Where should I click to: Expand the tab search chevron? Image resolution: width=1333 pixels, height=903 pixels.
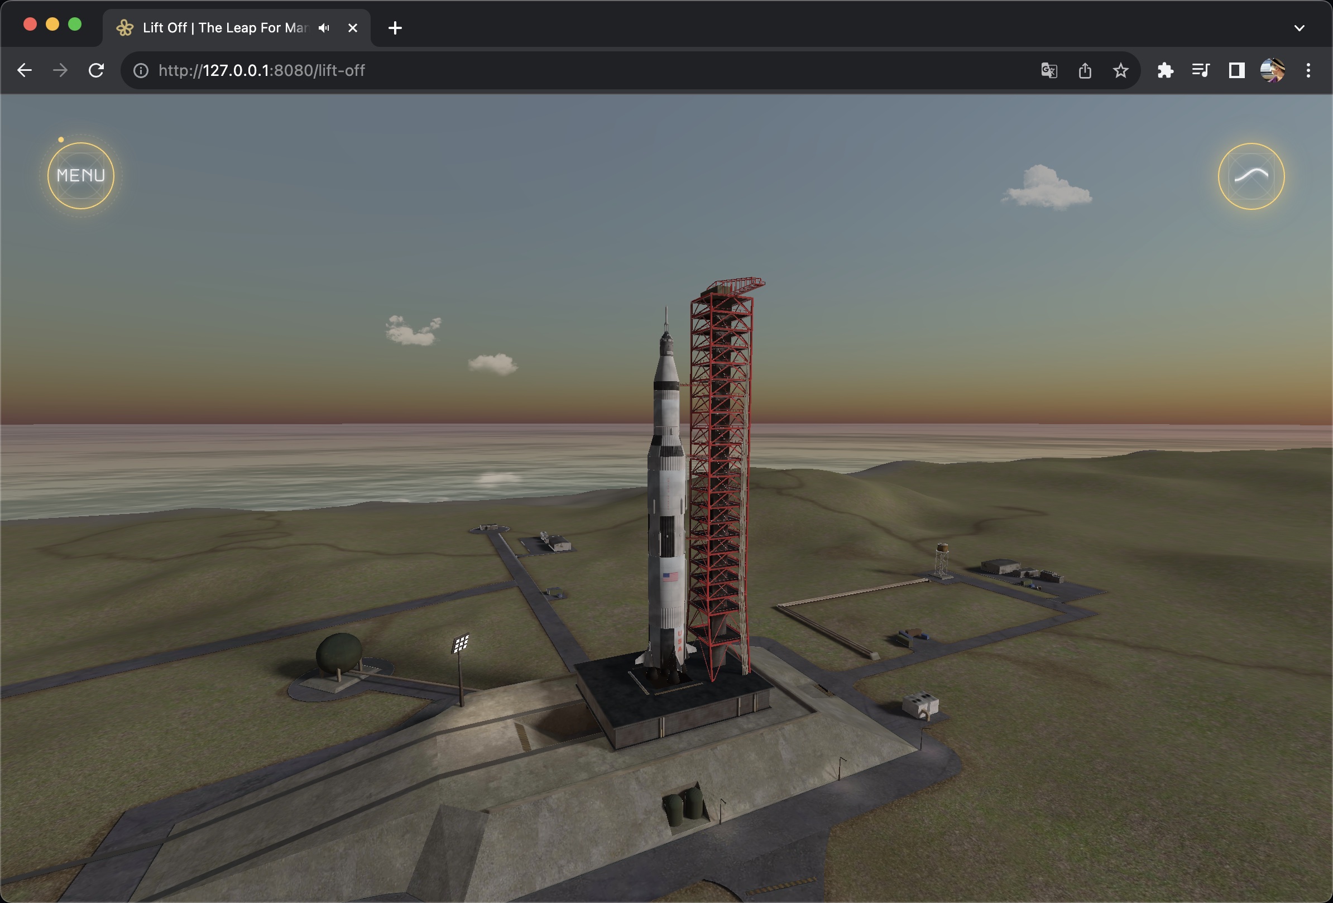click(1299, 27)
